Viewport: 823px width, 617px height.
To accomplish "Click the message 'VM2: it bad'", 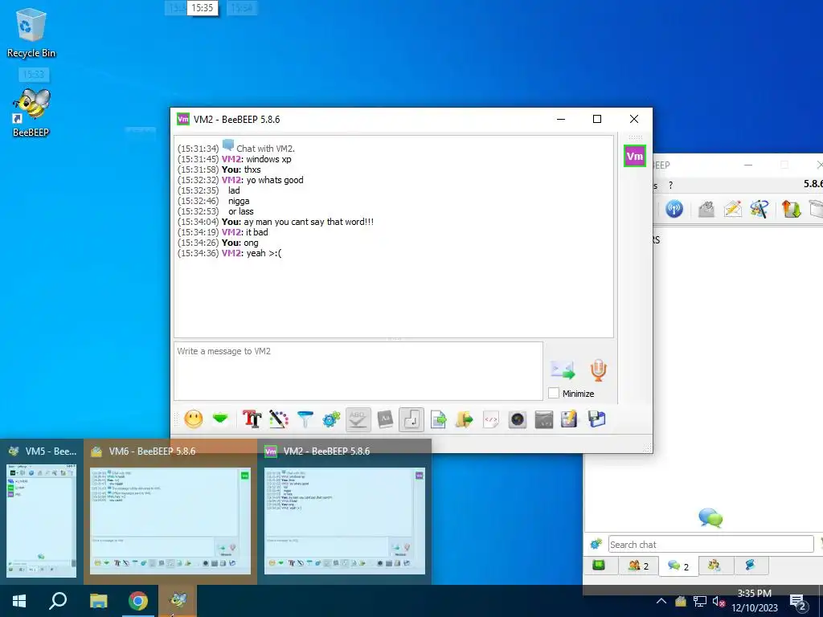I will 244,232.
